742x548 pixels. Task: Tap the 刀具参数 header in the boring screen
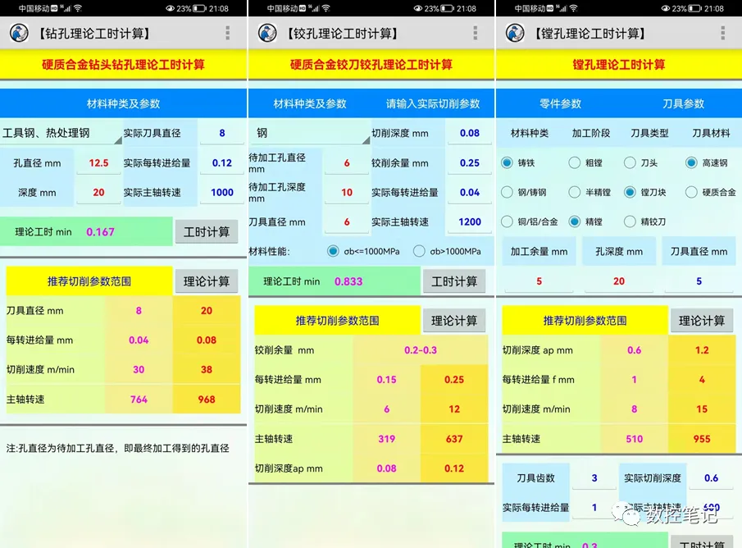point(683,103)
